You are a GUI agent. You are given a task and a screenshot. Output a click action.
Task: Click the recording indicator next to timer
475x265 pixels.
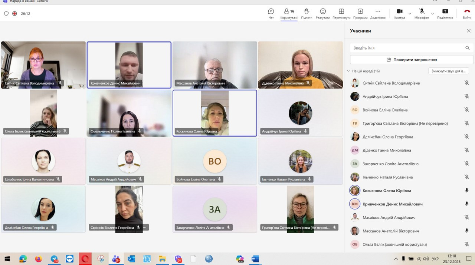tap(14, 14)
